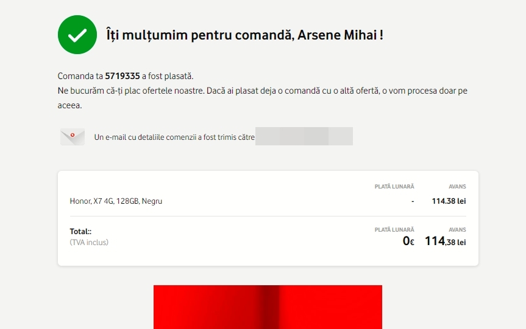The image size is (526, 329).
Task: Click the green checkmark confirmation icon
Action: tap(77, 35)
